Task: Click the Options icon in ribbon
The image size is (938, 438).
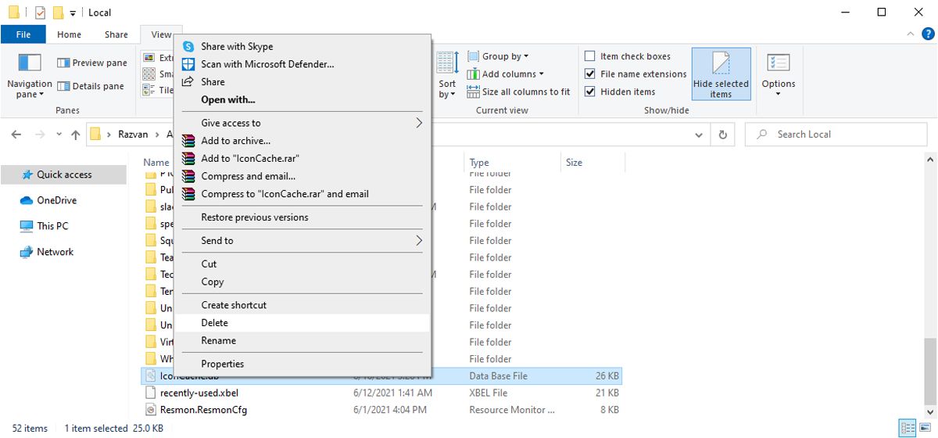Action: click(778, 64)
